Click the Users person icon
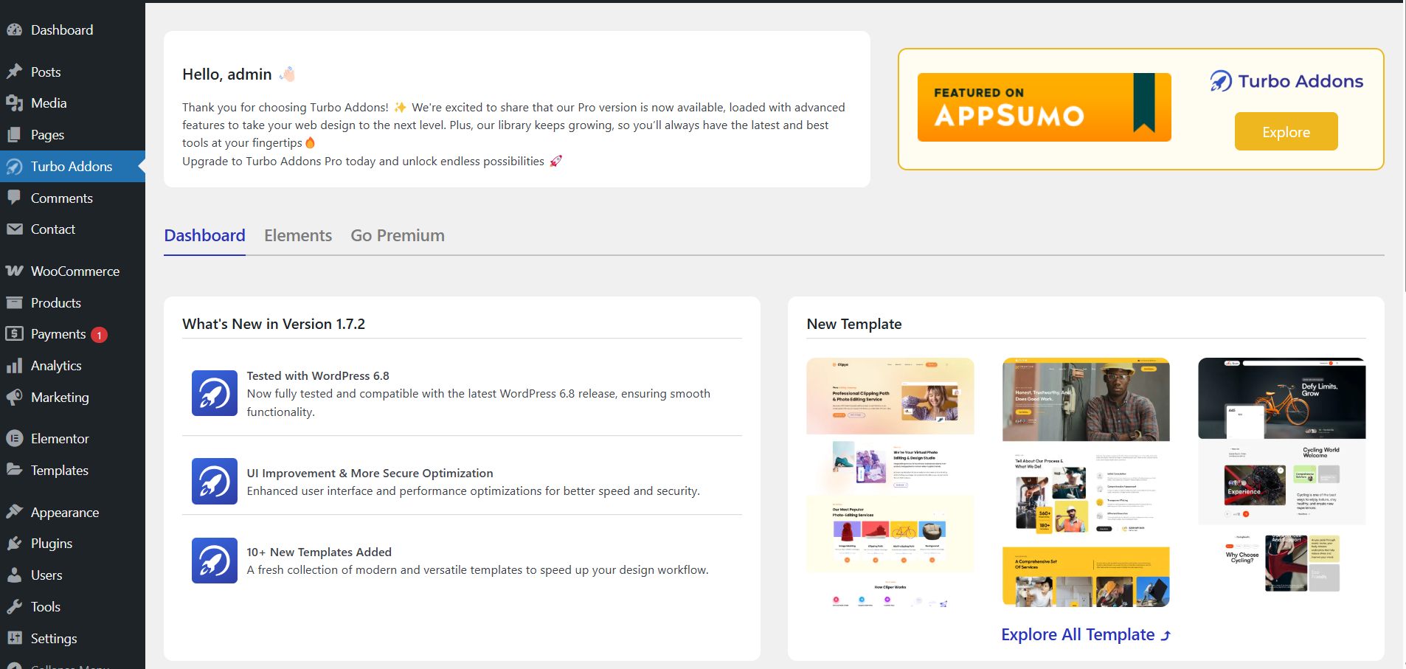This screenshot has height=669, width=1406. [14, 575]
